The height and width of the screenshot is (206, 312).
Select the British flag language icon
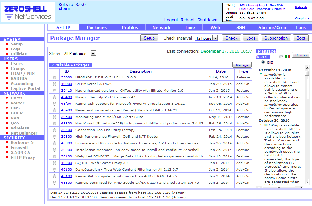pos(270,62)
